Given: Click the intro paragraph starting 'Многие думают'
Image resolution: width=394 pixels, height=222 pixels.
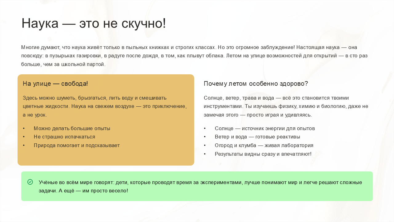Looking at the screenshot, I should [194, 56].
